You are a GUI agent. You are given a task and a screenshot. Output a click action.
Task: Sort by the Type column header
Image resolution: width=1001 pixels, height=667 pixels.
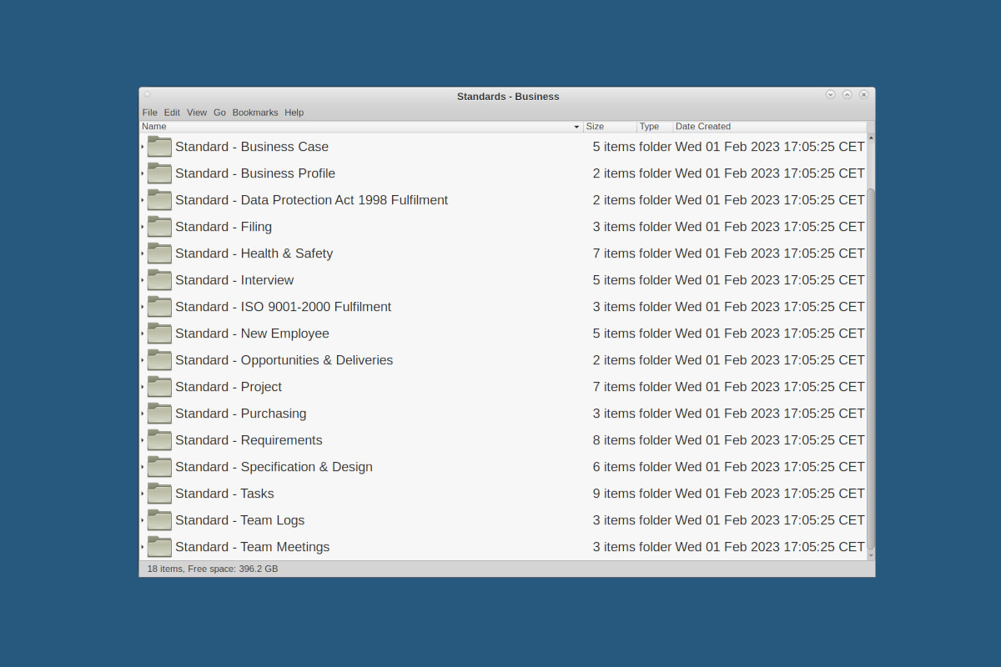click(x=656, y=127)
